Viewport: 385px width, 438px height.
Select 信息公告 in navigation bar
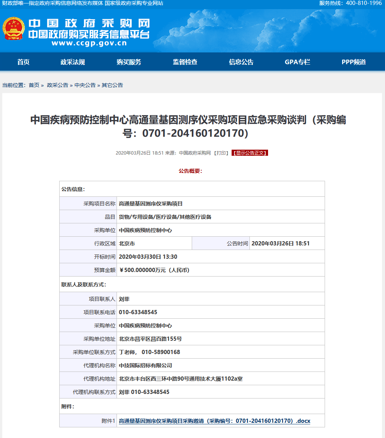(x=241, y=62)
